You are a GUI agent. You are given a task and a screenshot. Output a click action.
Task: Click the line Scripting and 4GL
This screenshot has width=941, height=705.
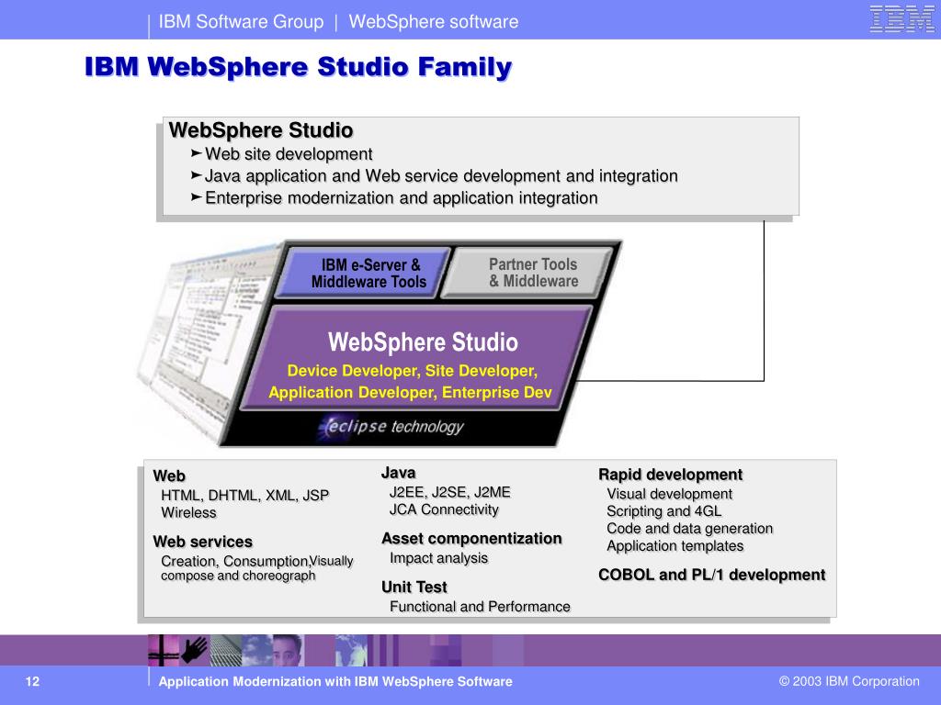pyautogui.click(x=664, y=511)
